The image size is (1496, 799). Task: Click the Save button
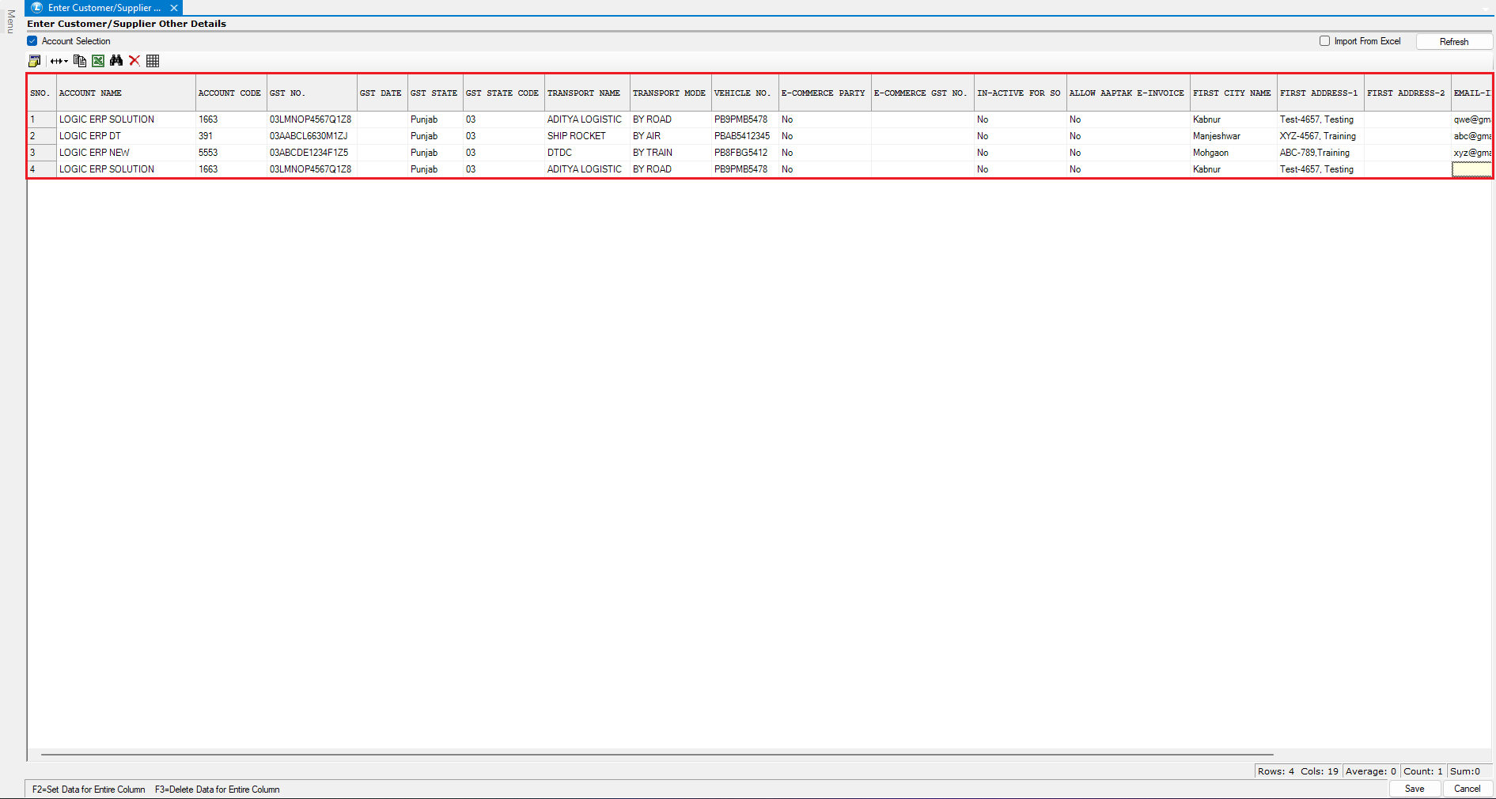(1415, 789)
